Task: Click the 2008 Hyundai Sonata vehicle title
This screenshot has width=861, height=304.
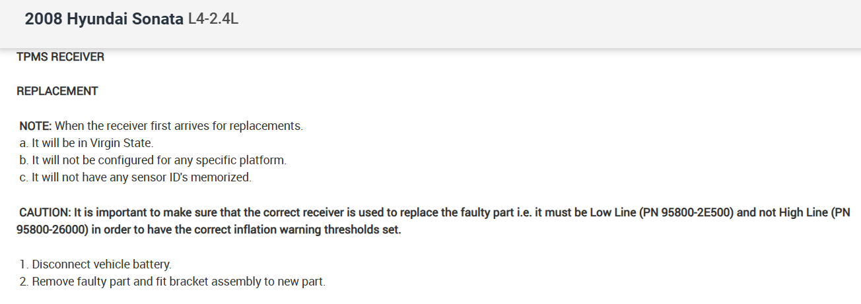Action: [x=104, y=19]
